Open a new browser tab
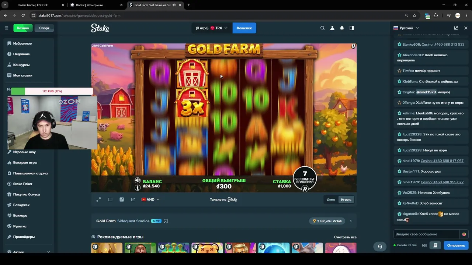The width and height of the screenshot is (472, 265). point(189,5)
